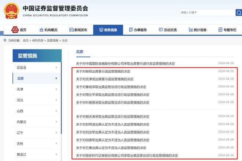Expand the 证监会 sidebar arrow
The image size is (242, 161).
pos(56,67)
